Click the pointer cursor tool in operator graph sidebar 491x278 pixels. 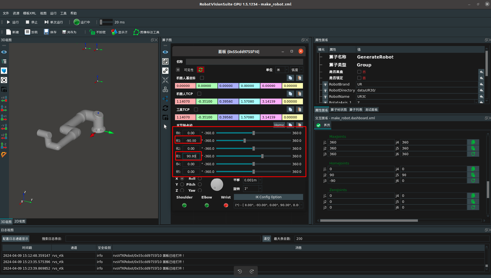(165, 127)
